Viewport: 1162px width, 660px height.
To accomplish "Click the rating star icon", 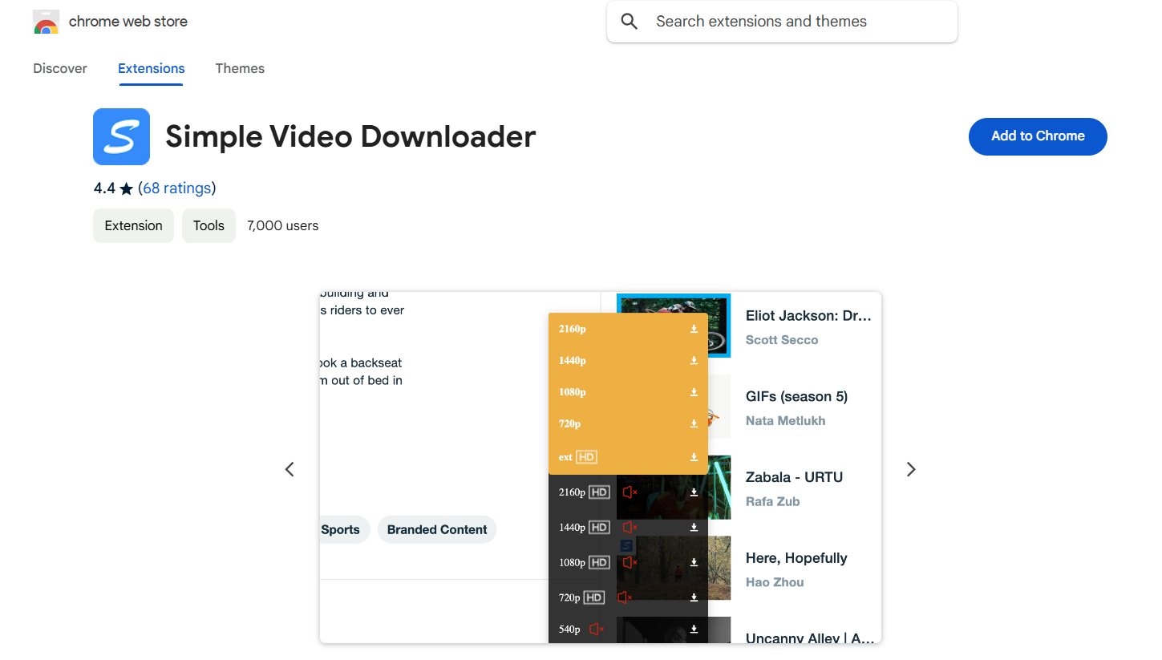I will 126,189.
